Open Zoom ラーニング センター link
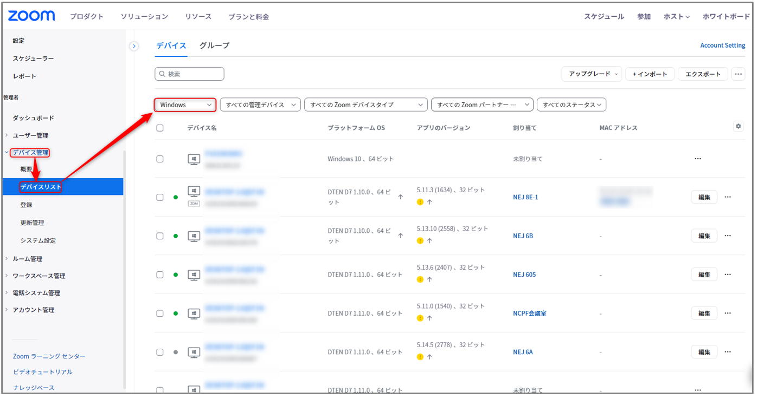The width and height of the screenshot is (758, 398). point(49,356)
